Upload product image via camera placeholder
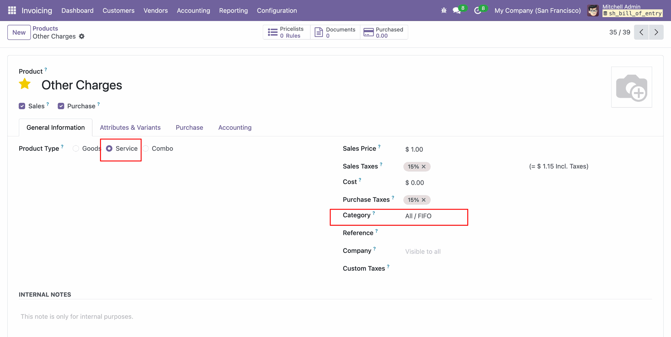 tap(631, 87)
